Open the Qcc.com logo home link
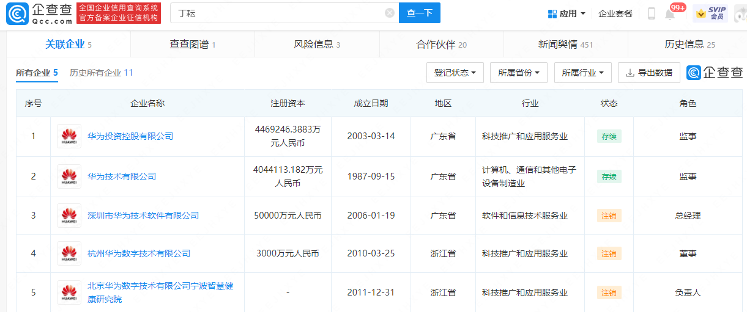 click(40, 13)
